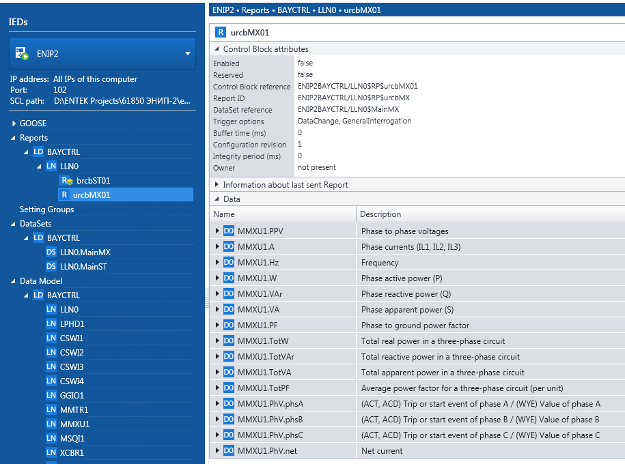Select LLN0.MainST dataset in the tree
Image resolution: width=625 pixels, height=464 pixels.
[83, 267]
